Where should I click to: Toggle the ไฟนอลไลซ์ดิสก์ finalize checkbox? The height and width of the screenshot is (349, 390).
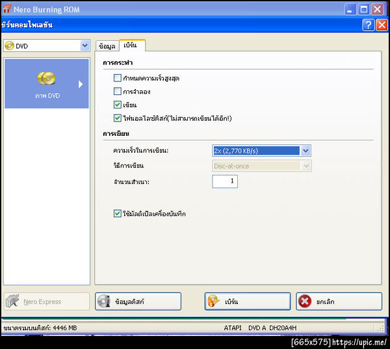pos(118,118)
